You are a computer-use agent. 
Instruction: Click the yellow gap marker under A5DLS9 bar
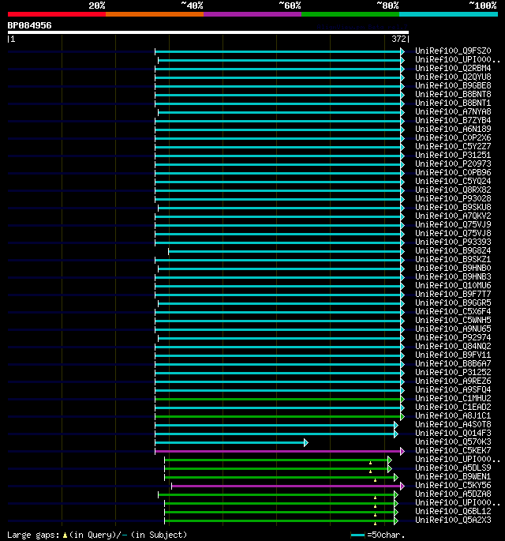[371, 471]
